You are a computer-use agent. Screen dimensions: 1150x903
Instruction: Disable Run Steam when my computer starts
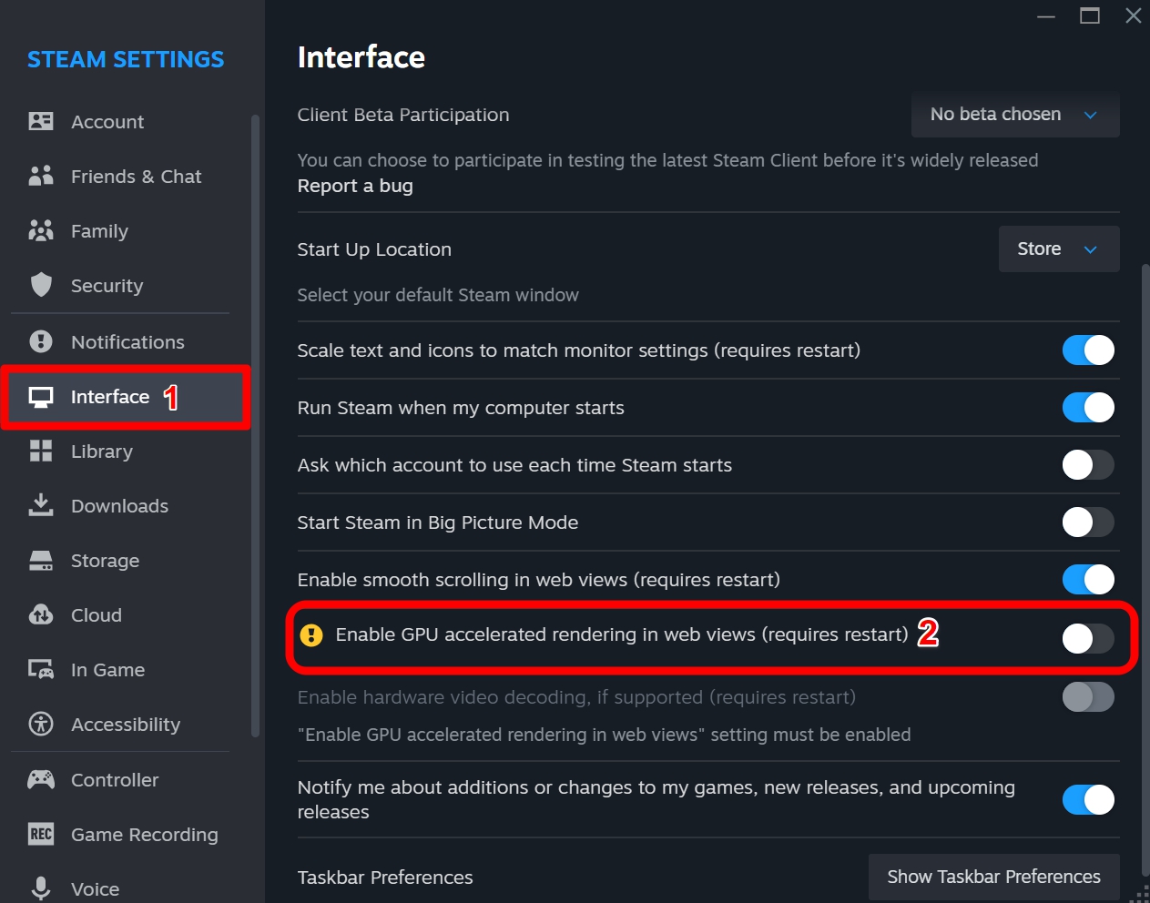pyautogui.click(x=1088, y=407)
